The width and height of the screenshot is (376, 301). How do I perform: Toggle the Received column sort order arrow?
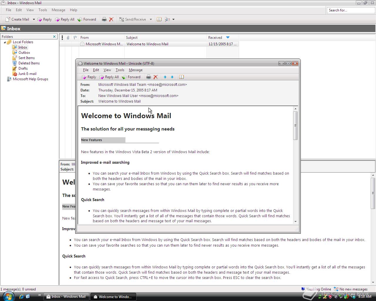coord(228,38)
